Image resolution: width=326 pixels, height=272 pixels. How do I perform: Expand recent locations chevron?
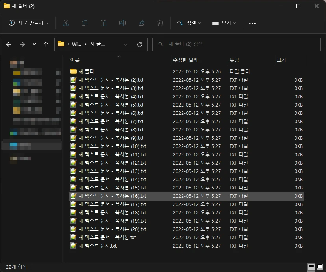34,44
